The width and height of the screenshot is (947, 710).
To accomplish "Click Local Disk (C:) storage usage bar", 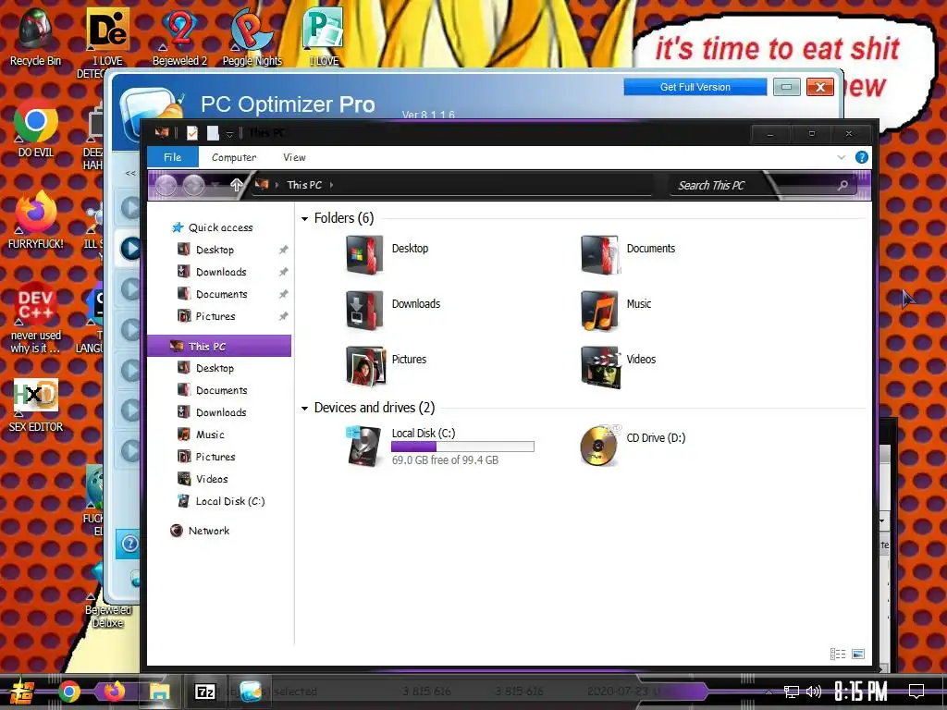I will pyautogui.click(x=462, y=447).
